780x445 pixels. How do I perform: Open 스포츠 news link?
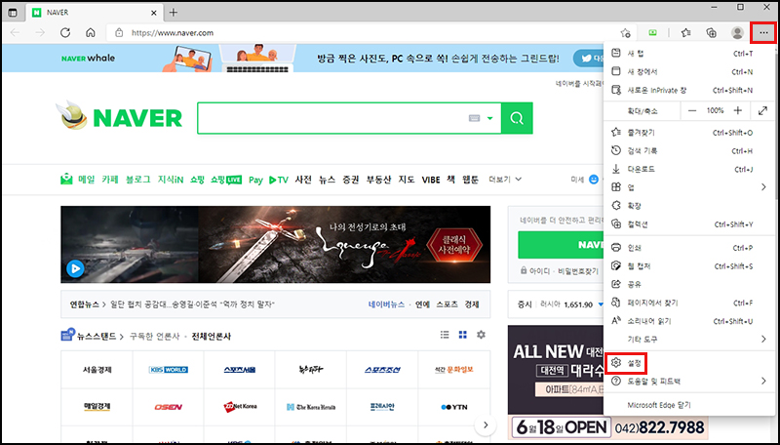tap(448, 304)
